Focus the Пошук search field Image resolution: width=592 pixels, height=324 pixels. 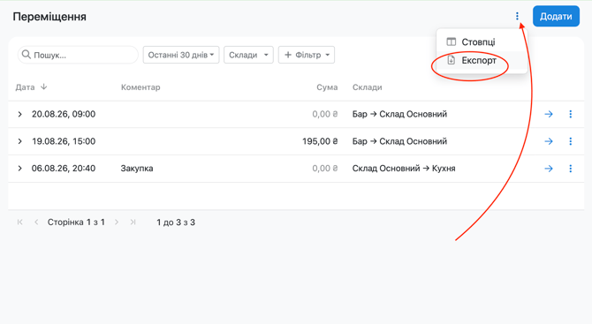point(78,55)
